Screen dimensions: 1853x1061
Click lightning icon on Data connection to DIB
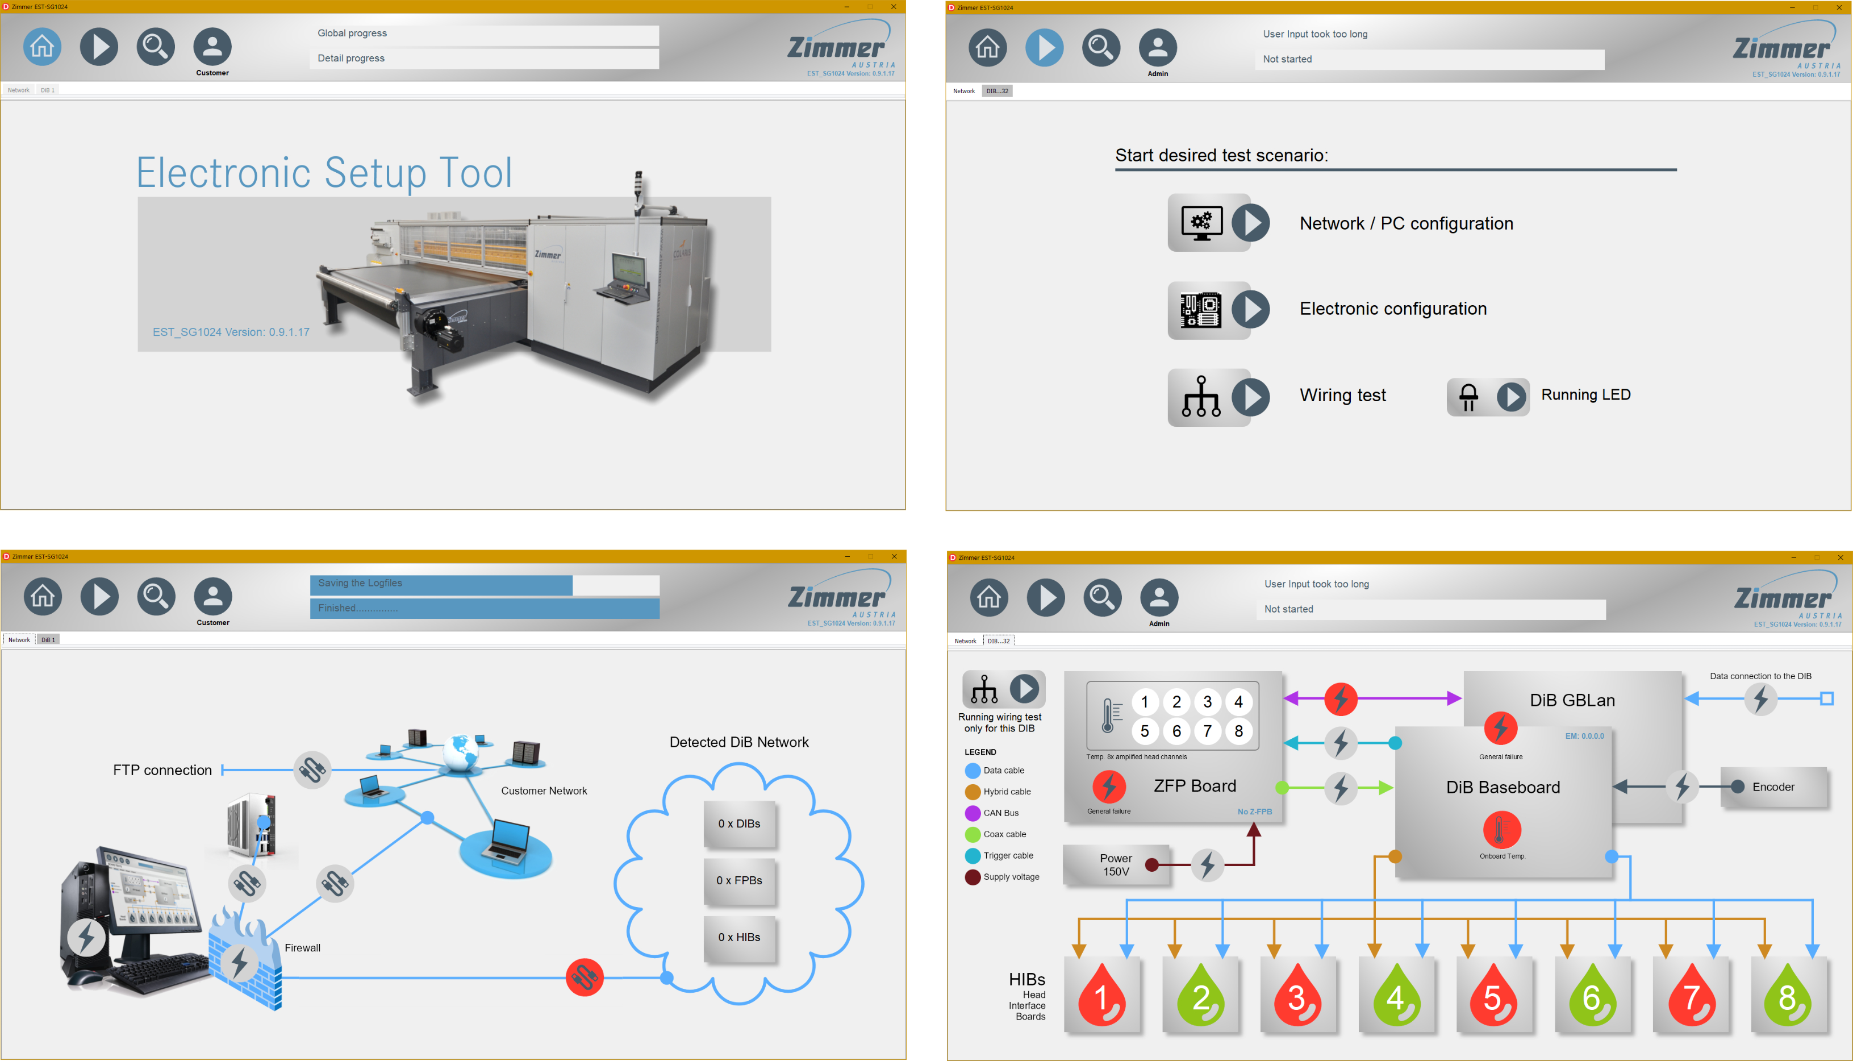pos(1760,700)
